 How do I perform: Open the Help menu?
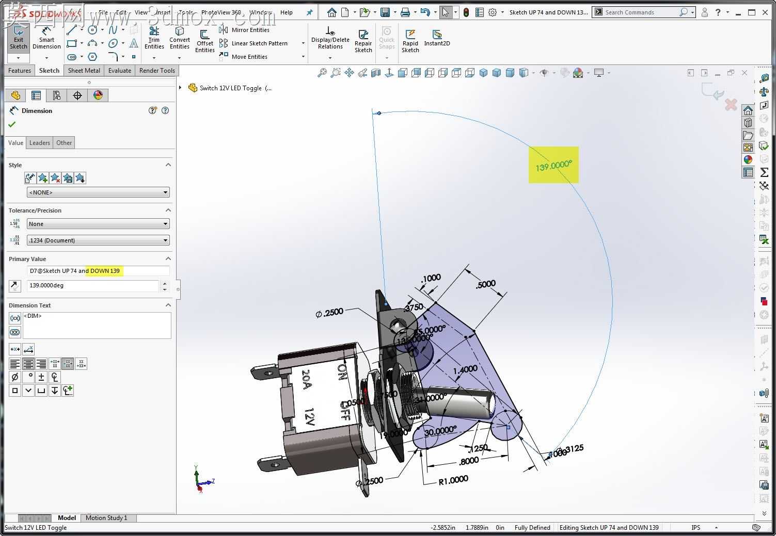point(287,12)
